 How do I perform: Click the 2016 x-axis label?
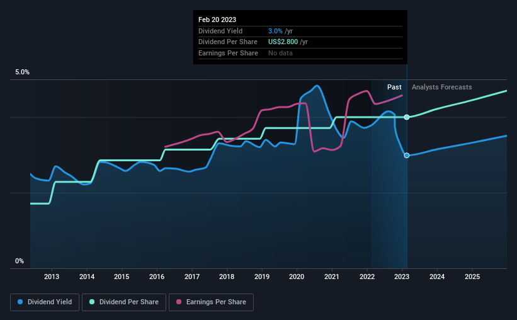click(157, 277)
